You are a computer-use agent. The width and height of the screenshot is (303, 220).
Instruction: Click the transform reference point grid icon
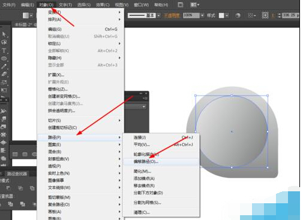click(265, 16)
